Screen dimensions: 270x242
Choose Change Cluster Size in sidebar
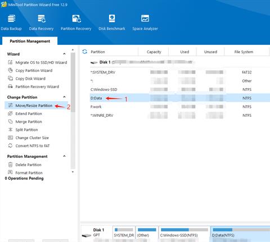[32, 138]
